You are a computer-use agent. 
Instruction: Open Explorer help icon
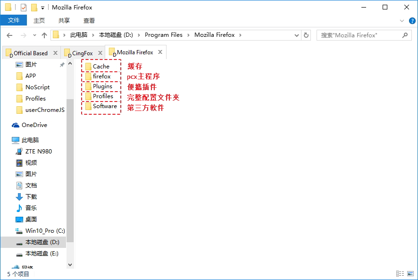pos(412,21)
